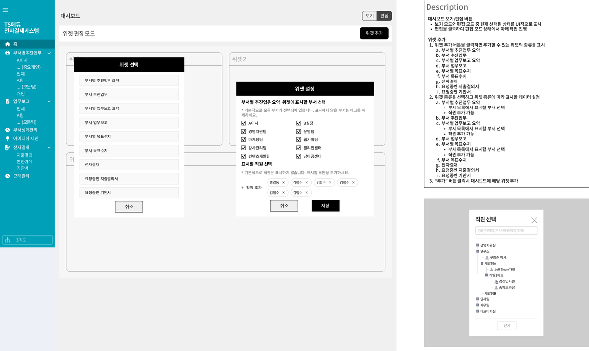Remove the 홍길동 employee tag
Image resolution: width=589 pixels, height=351 pixels.
point(283,183)
